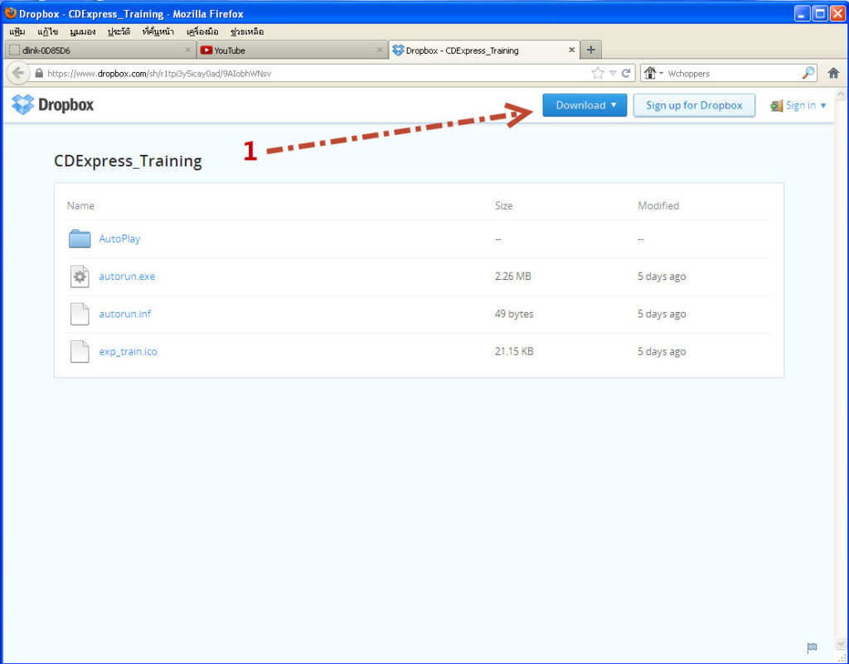Open the ประวัติ menu
This screenshot has width=849, height=664.
119,31
